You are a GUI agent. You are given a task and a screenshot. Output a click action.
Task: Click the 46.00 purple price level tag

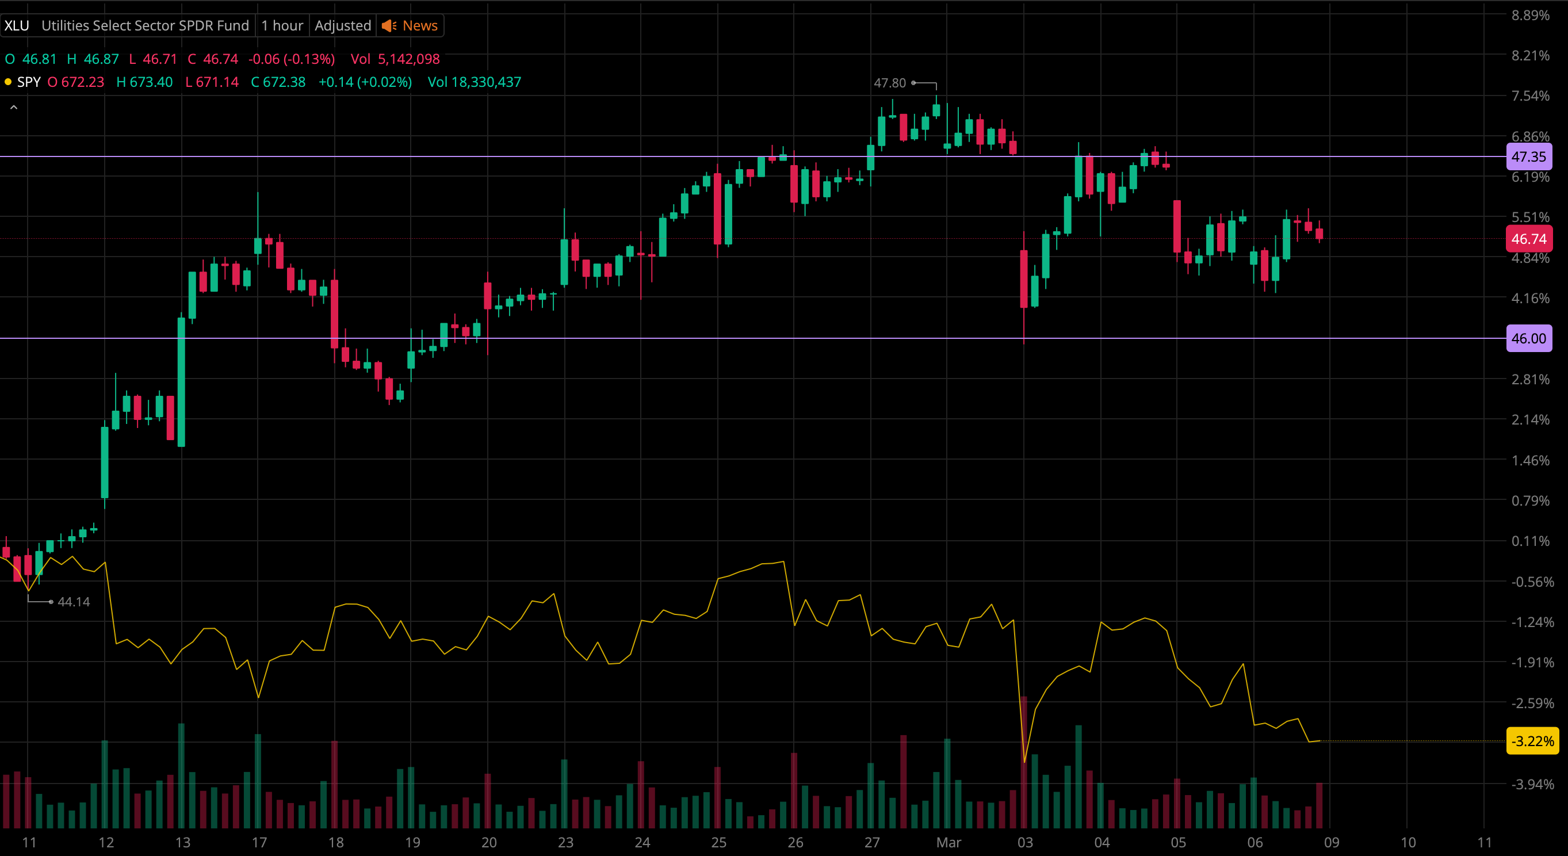pos(1528,338)
